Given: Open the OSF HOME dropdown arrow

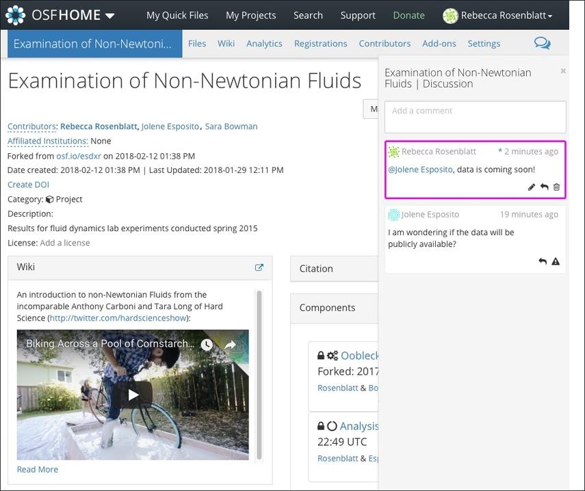Looking at the screenshot, I should [109, 16].
